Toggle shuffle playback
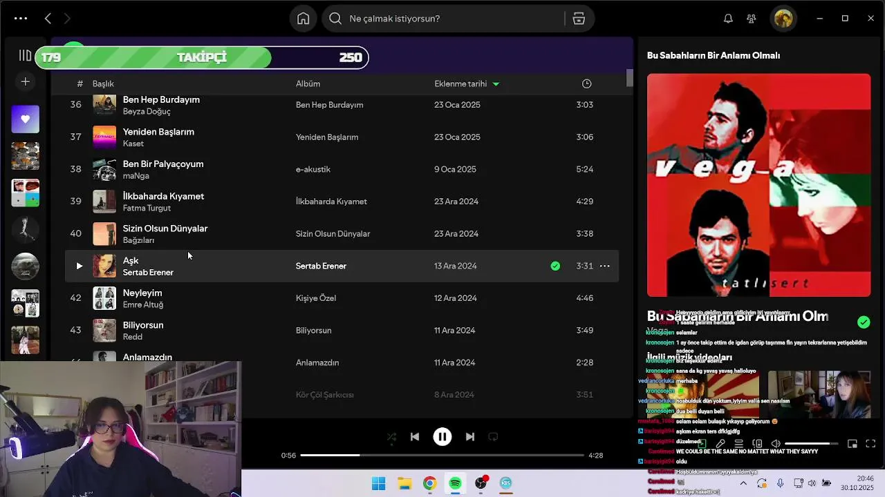The width and height of the screenshot is (885, 497). (x=391, y=436)
